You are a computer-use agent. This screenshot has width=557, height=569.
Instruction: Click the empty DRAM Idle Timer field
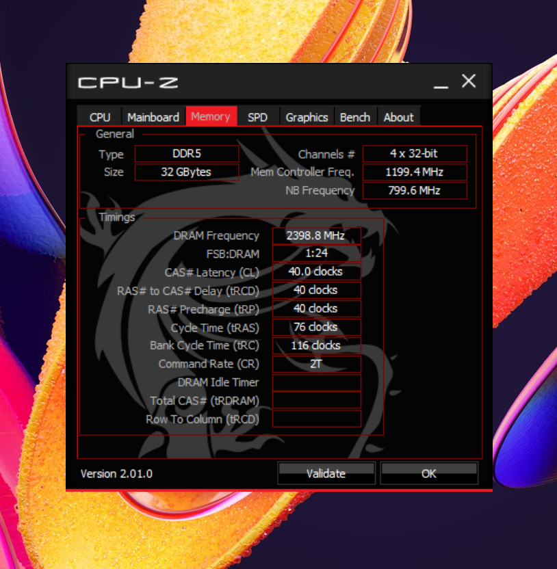317,382
